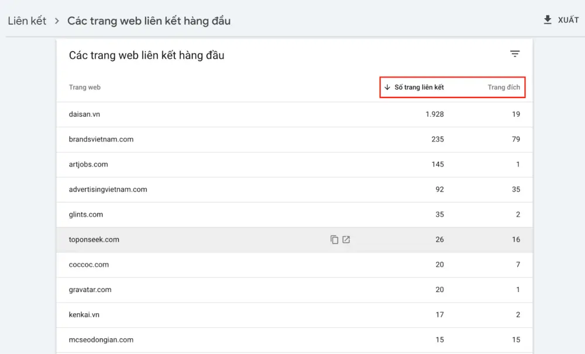Click the export download icon

548,20
